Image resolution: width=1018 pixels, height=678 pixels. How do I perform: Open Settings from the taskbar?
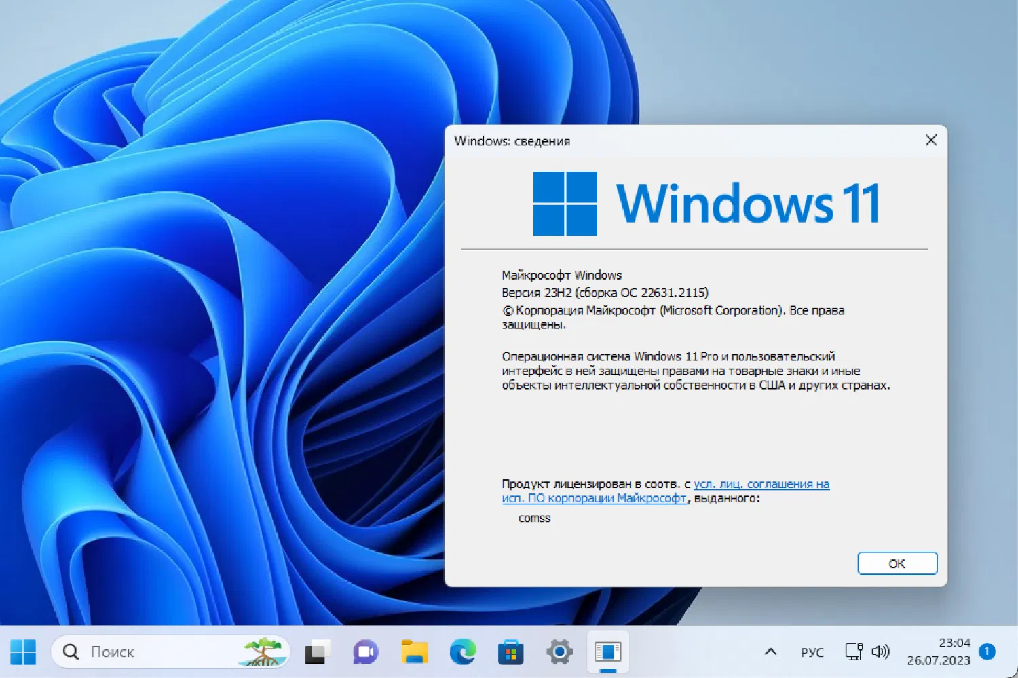[560, 652]
